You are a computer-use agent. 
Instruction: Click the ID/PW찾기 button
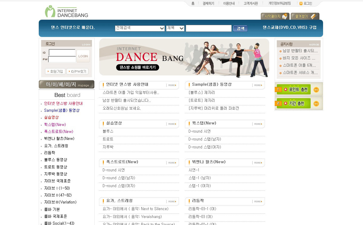coord(77,71)
